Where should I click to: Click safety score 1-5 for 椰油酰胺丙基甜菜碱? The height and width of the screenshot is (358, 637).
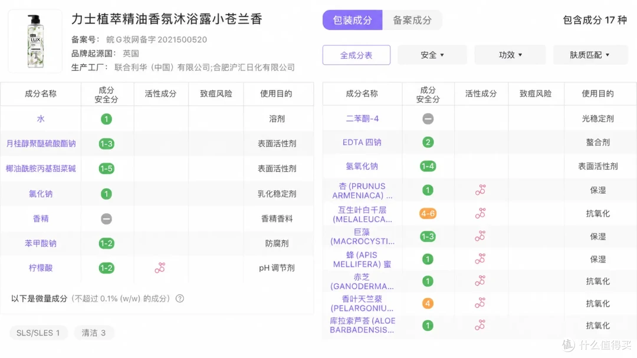[106, 168]
